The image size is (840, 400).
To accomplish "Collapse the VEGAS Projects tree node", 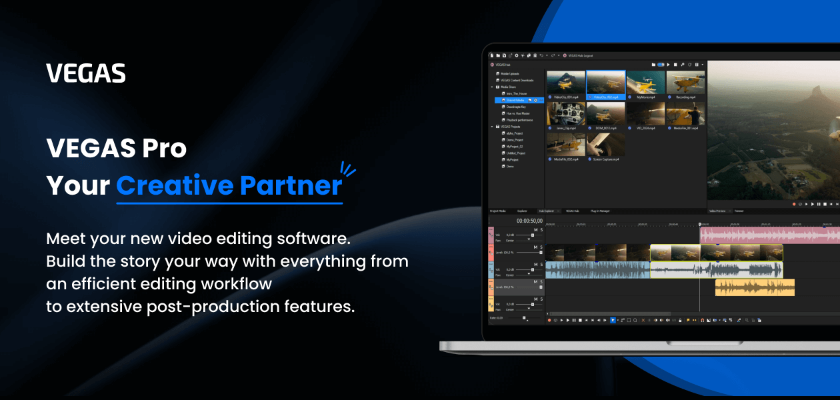I will tap(492, 127).
